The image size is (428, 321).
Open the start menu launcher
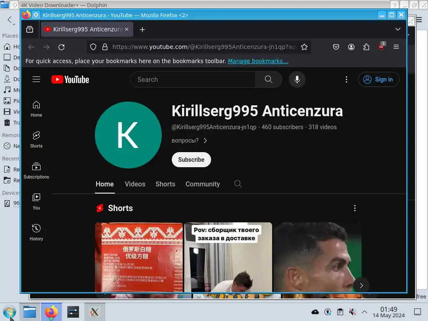10,312
